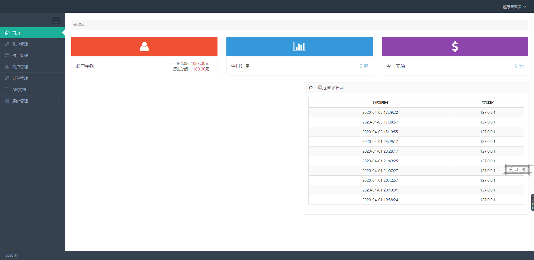Viewport: 534px width, 260px height.
Task: Click the 今日充值 card label
Action: (396, 66)
